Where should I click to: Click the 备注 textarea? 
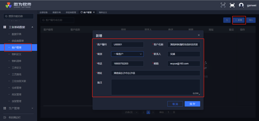point(156,87)
